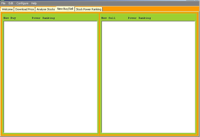
Task: Click orange tab strip right of Stock Power Ranking
Action: coord(151,9)
